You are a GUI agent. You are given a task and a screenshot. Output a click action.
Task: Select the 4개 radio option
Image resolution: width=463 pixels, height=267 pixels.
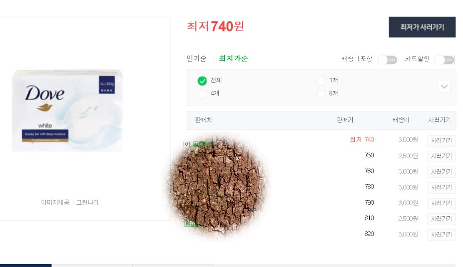coord(202,94)
